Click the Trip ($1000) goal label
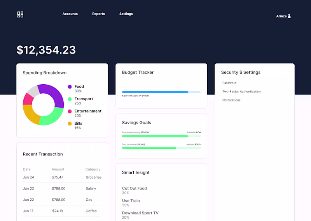The width and height of the screenshot is (311, 221). [x=133, y=144]
